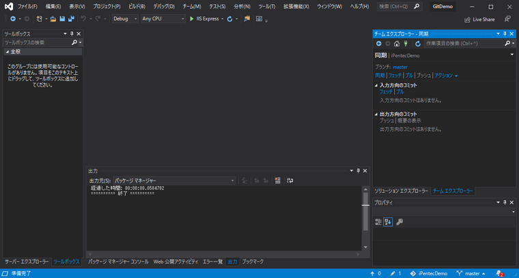
Task: Click フェッチ link under Incoming Commits
Action: click(x=386, y=92)
